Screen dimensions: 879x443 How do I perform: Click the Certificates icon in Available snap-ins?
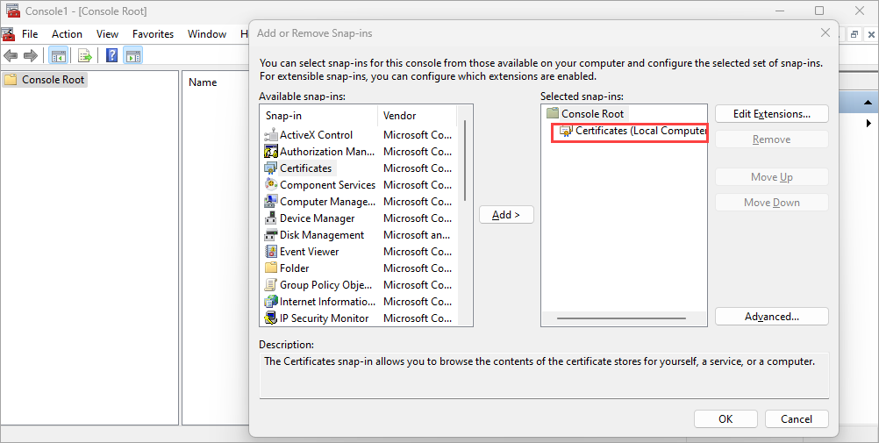(x=271, y=168)
